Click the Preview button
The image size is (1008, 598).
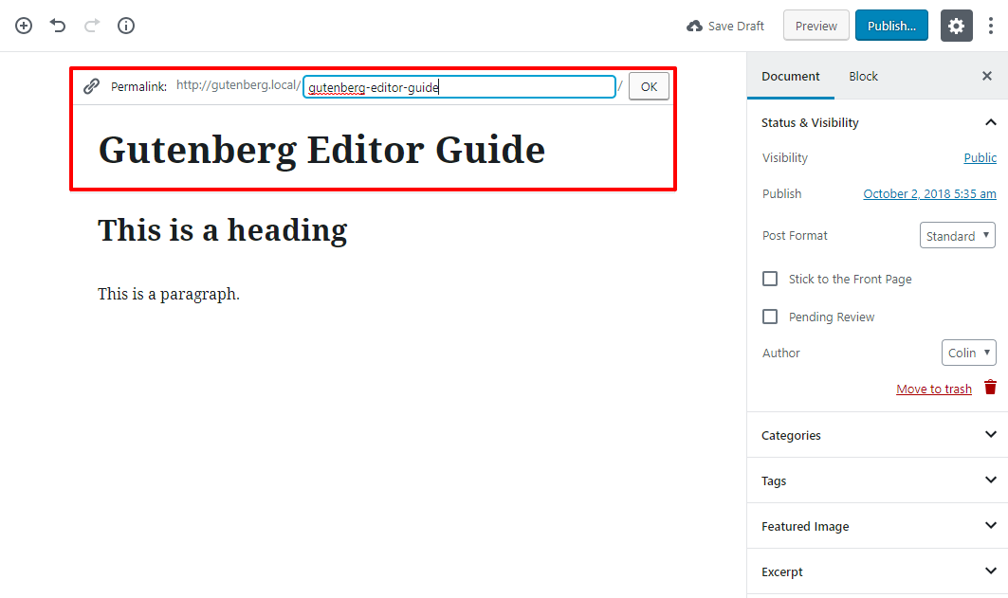click(x=816, y=26)
